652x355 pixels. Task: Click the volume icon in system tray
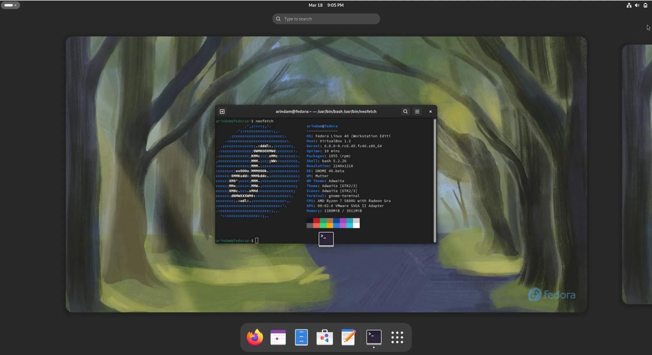pyautogui.click(x=637, y=5)
